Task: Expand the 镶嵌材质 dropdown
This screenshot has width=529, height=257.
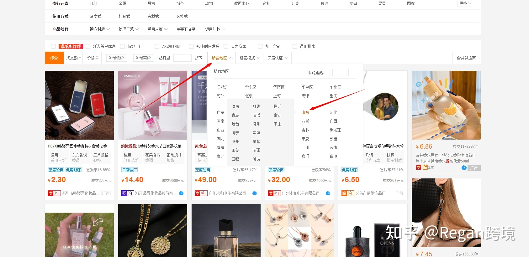Action: click(x=100, y=29)
